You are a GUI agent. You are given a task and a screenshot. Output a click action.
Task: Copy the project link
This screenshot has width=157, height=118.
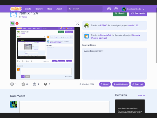point(138,84)
